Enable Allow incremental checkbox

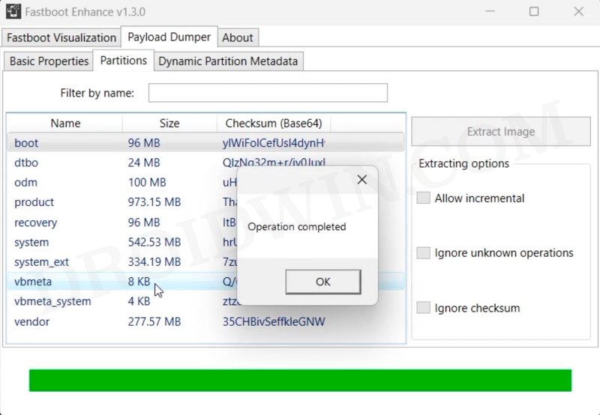(x=423, y=198)
